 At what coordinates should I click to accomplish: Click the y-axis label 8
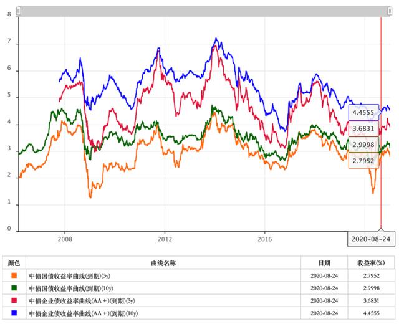coord(9,14)
